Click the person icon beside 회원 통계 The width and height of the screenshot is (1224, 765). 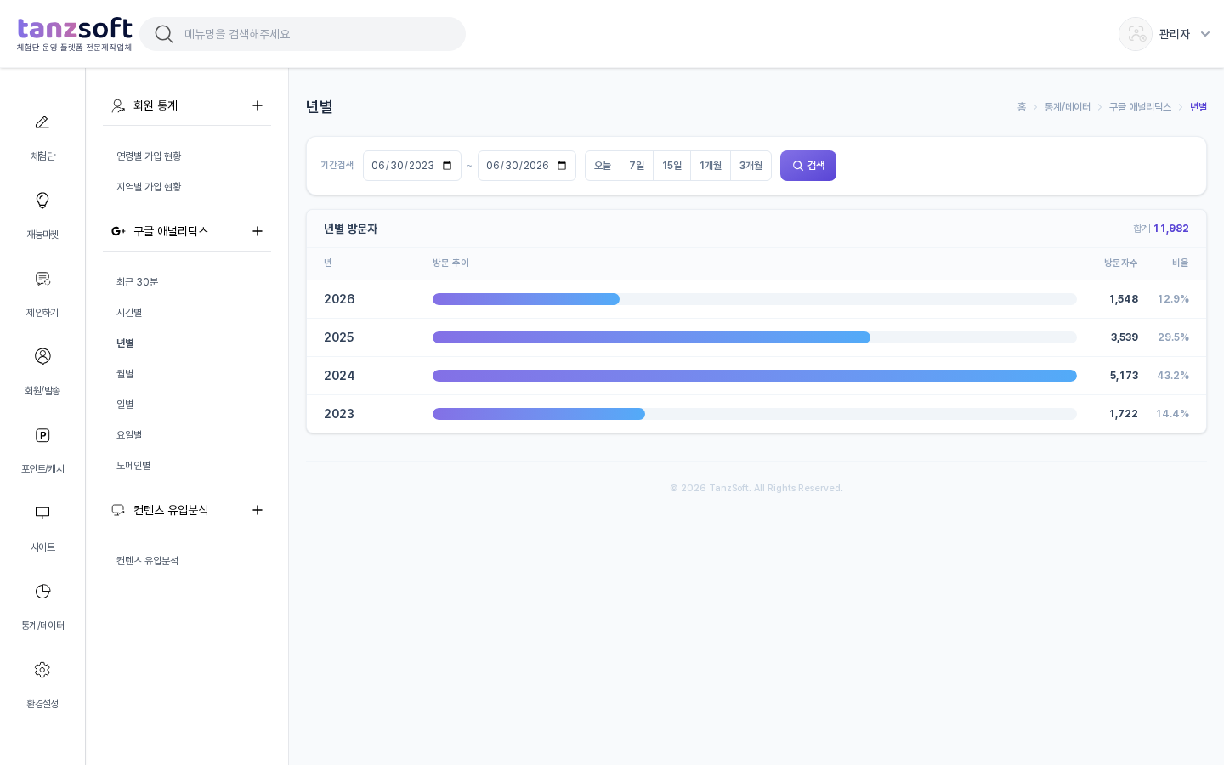point(118,105)
